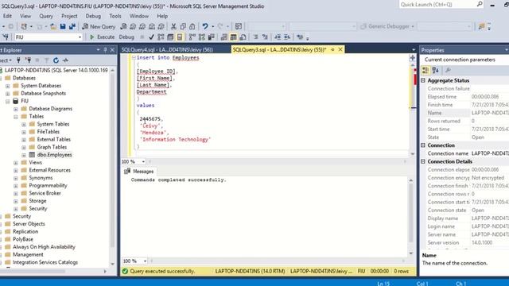Open the Undo history dropdown arrow
The height and width of the screenshot is (286, 509).
coord(212,26)
